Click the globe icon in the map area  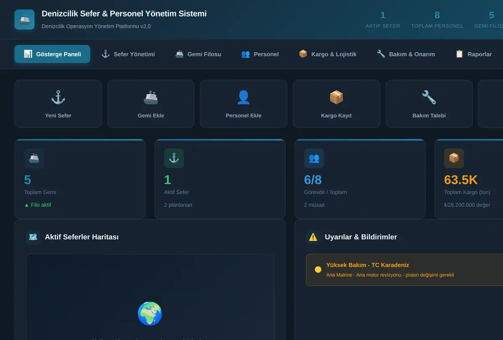[150, 313]
